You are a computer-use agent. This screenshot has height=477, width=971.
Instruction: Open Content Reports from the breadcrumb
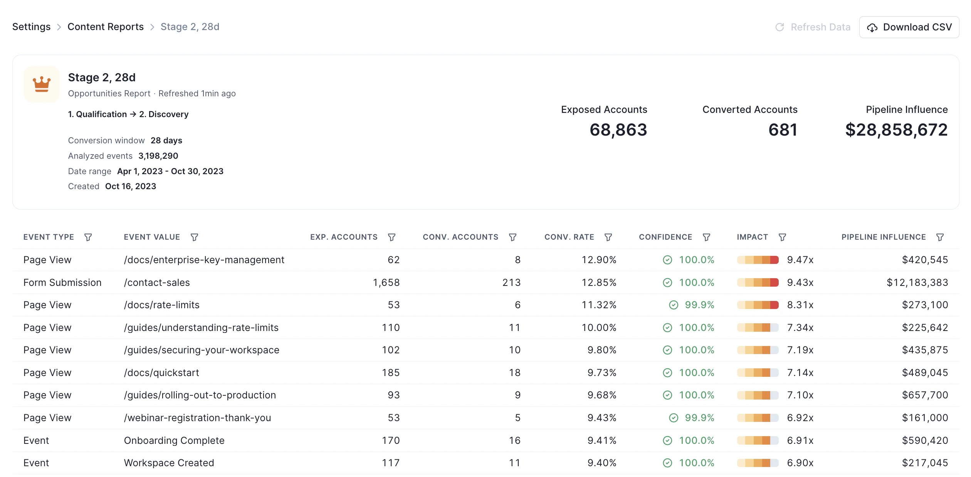[x=105, y=27]
